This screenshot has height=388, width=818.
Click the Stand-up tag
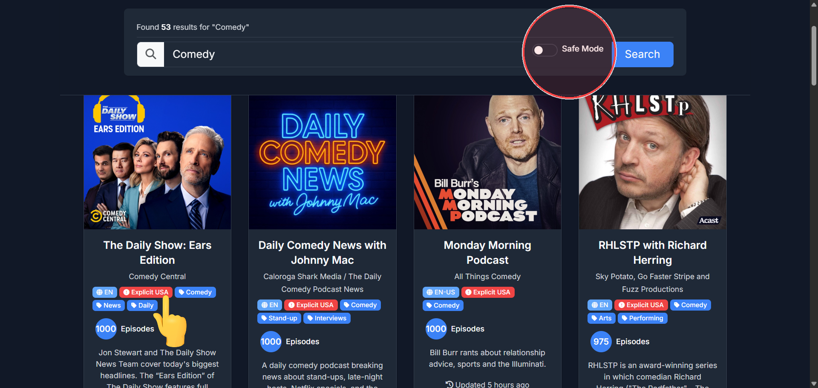tap(279, 318)
